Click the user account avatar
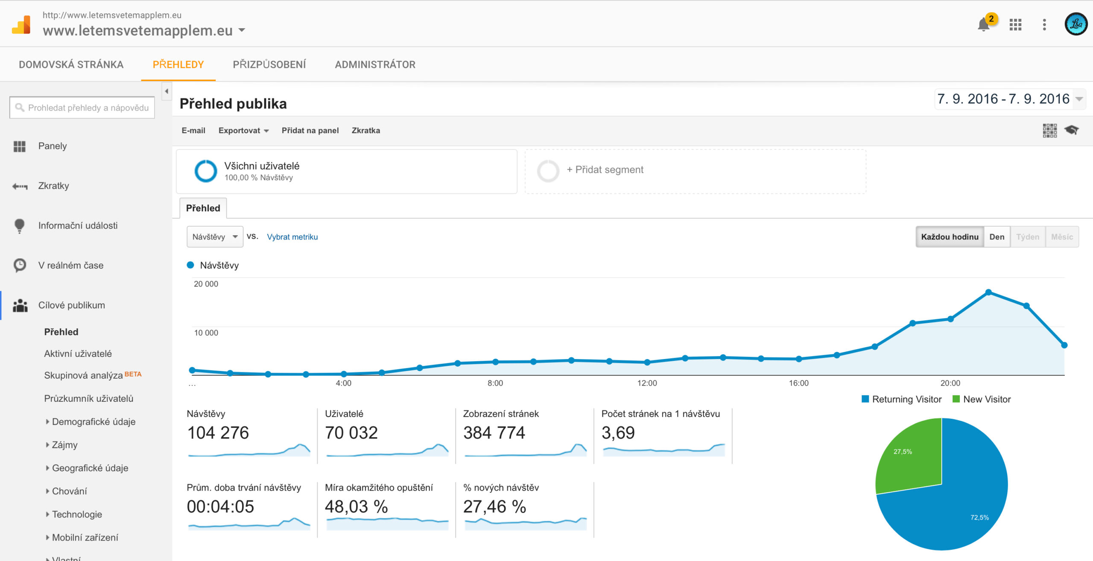The width and height of the screenshot is (1093, 561). (x=1075, y=24)
